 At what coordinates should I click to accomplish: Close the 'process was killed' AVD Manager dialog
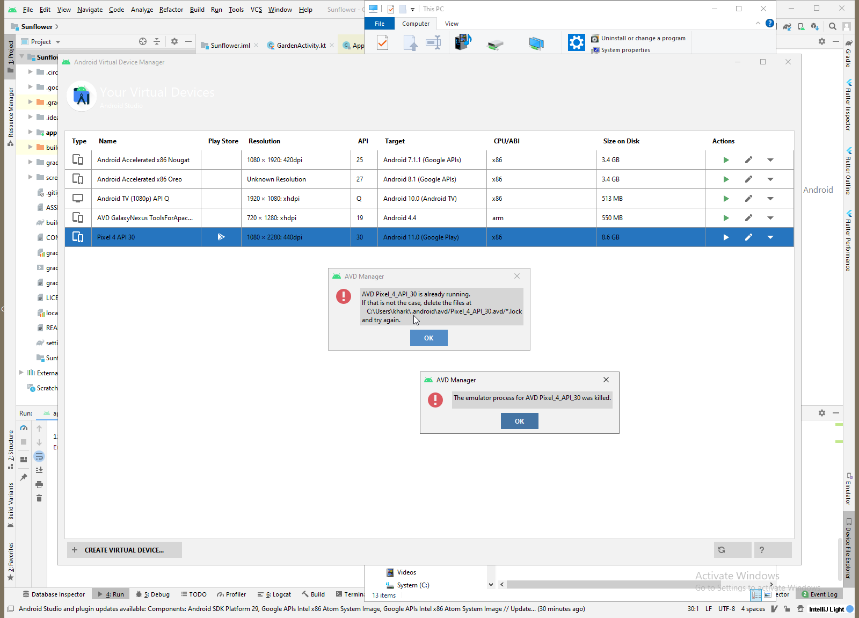click(606, 380)
